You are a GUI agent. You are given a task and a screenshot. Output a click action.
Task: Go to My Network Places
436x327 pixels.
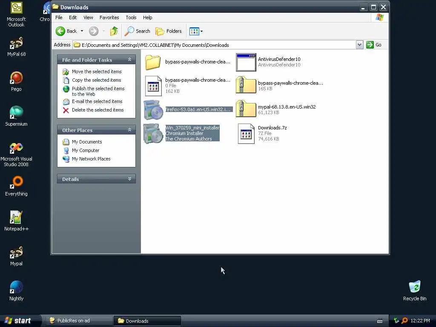pyautogui.click(x=91, y=159)
